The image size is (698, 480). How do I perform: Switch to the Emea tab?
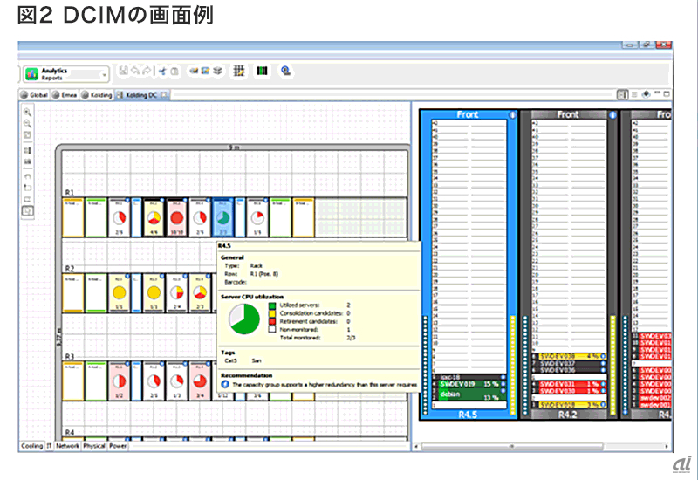point(66,94)
